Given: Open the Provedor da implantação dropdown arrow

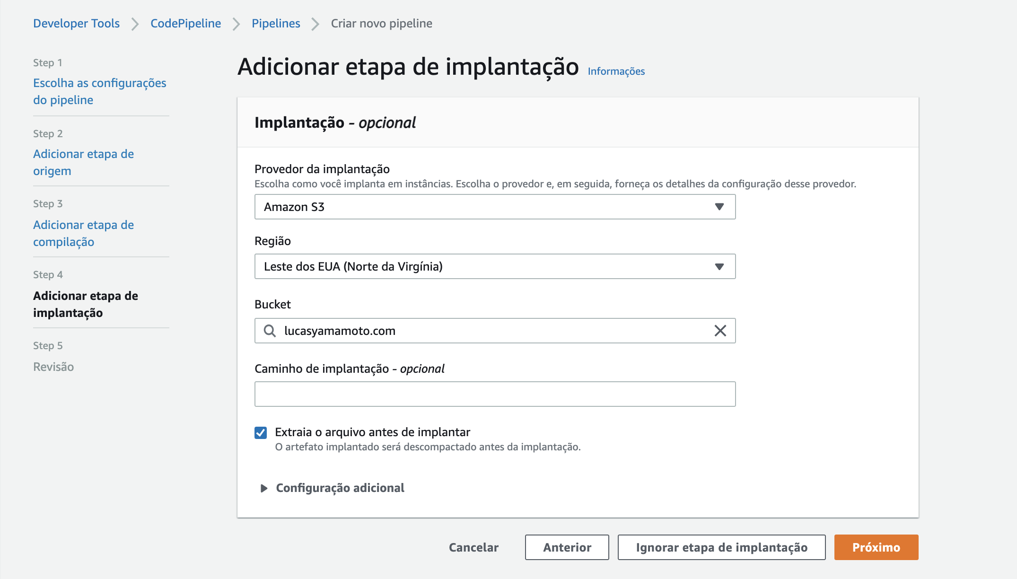Looking at the screenshot, I should [719, 207].
